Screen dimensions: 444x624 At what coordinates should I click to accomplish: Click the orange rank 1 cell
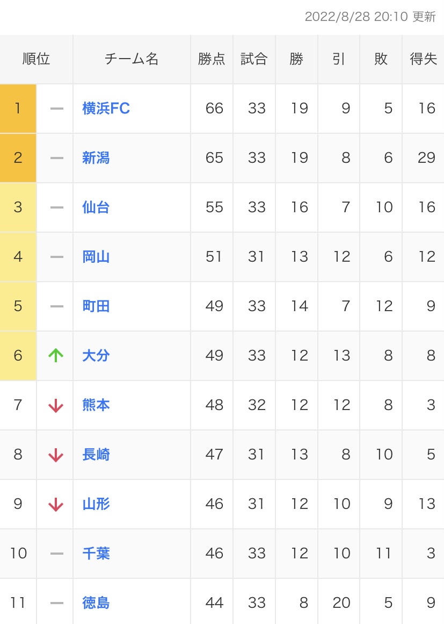coord(18,109)
